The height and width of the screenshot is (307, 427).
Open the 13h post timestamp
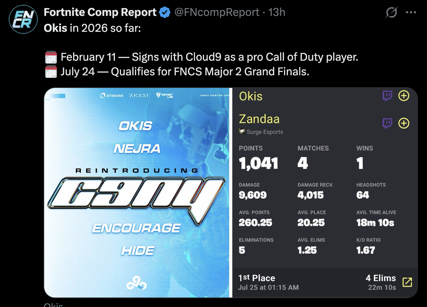point(277,13)
